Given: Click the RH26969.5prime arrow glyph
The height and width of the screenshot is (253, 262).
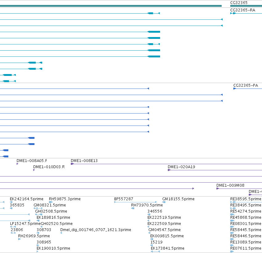Looking at the screenshot, I should [x=19, y=239].
